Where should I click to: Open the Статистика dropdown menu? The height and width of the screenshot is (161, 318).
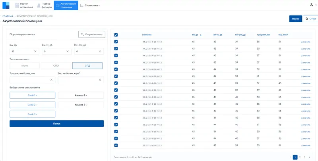pyautogui.click(x=91, y=6)
